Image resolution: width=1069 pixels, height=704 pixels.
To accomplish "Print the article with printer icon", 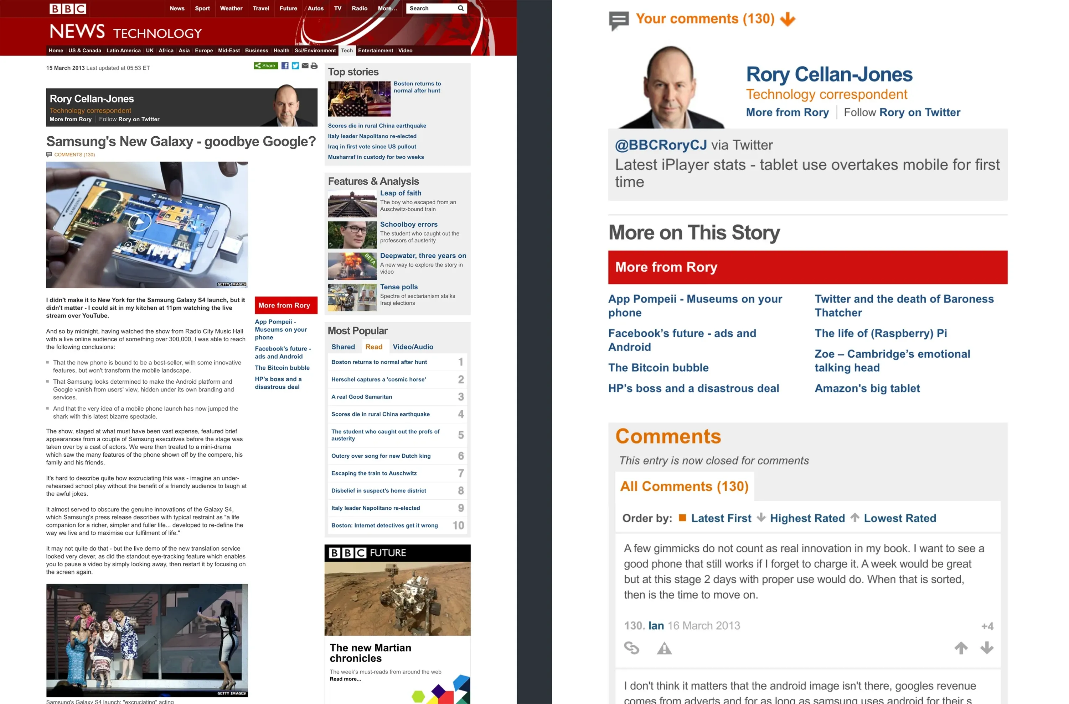I will tap(314, 66).
